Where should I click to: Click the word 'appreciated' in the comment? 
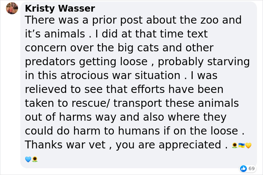pos(190,145)
